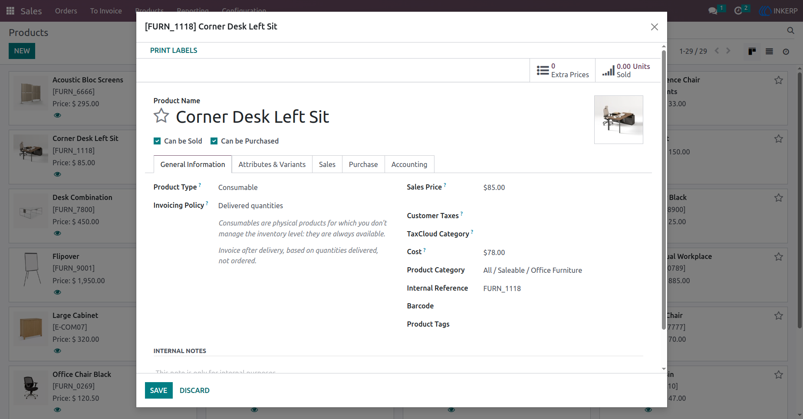Switch to kanban view
Screen dimensions: 803x419
[752, 52]
